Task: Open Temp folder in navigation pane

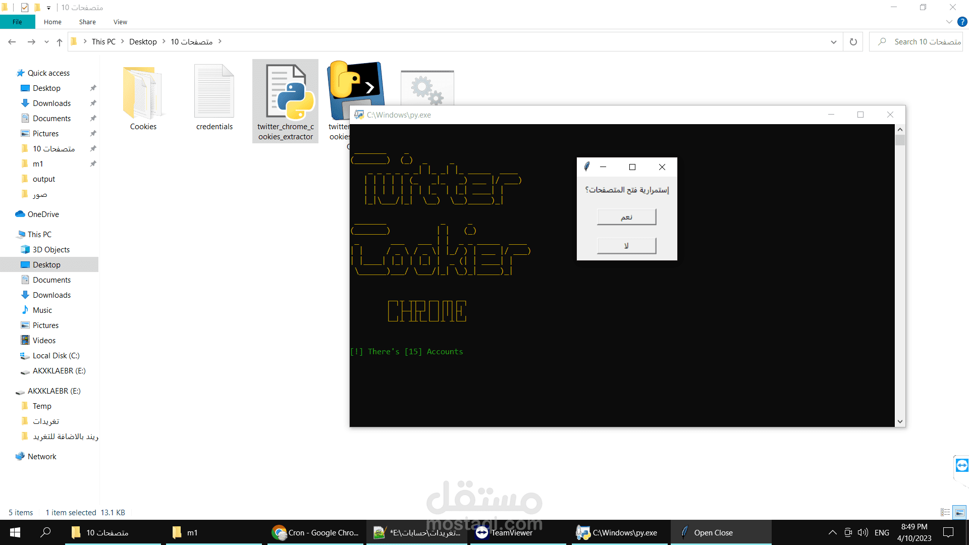Action: [x=42, y=406]
